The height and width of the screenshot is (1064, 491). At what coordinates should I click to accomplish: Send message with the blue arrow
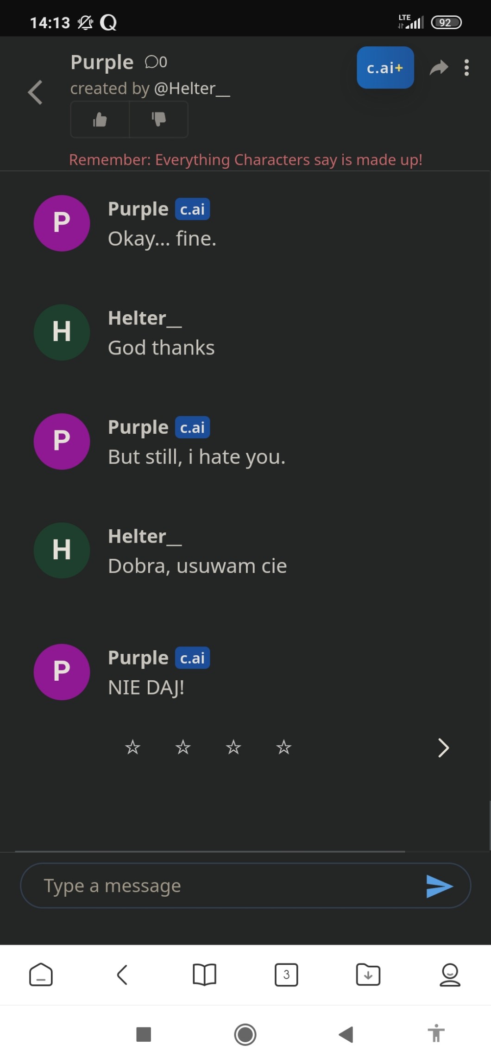coord(439,886)
